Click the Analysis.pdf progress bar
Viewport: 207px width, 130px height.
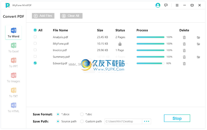point(150,37)
